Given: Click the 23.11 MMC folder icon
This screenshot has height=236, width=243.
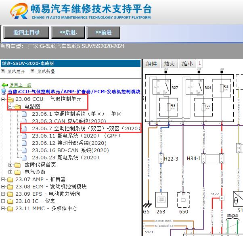Looking at the screenshot, I should [x=10, y=209].
